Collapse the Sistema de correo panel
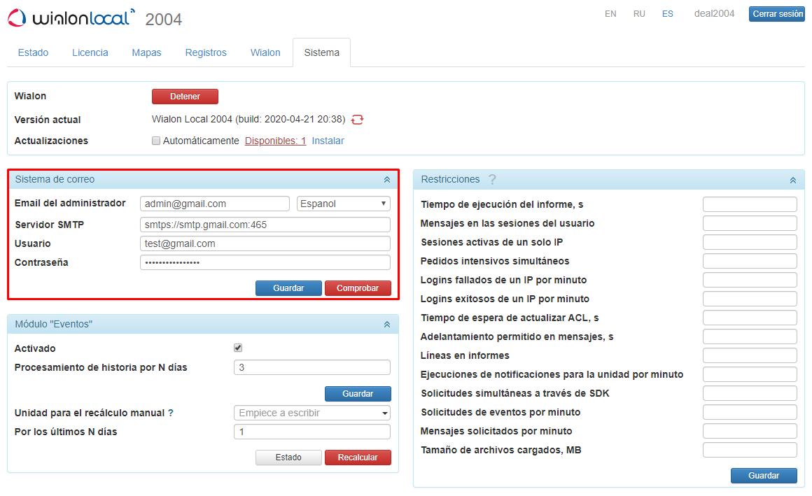The width and height of the screenshot is (812, 496). [387, 179]
